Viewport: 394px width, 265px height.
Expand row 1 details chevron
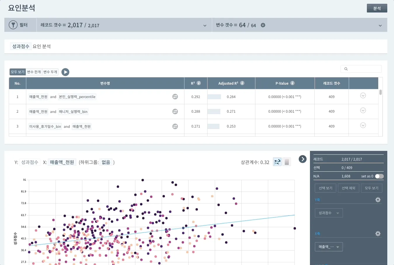363,96
